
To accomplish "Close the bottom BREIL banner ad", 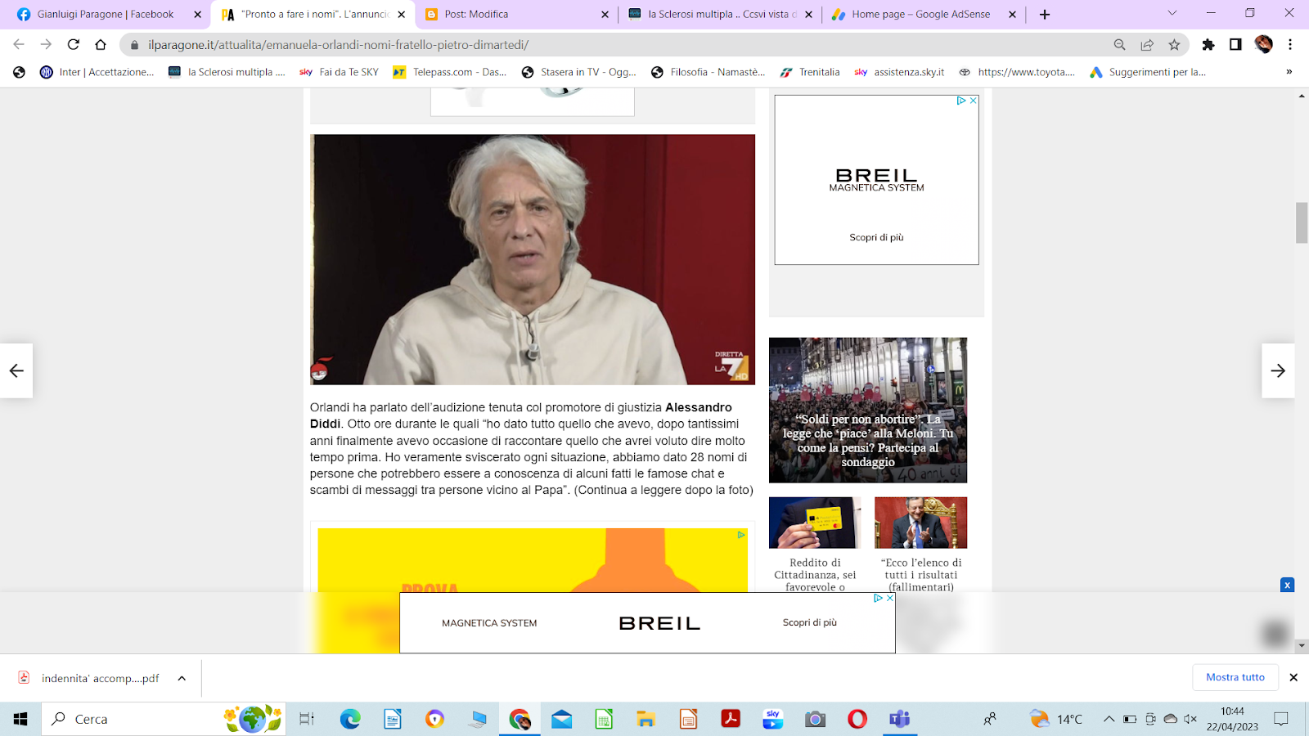I will (890, 598).
